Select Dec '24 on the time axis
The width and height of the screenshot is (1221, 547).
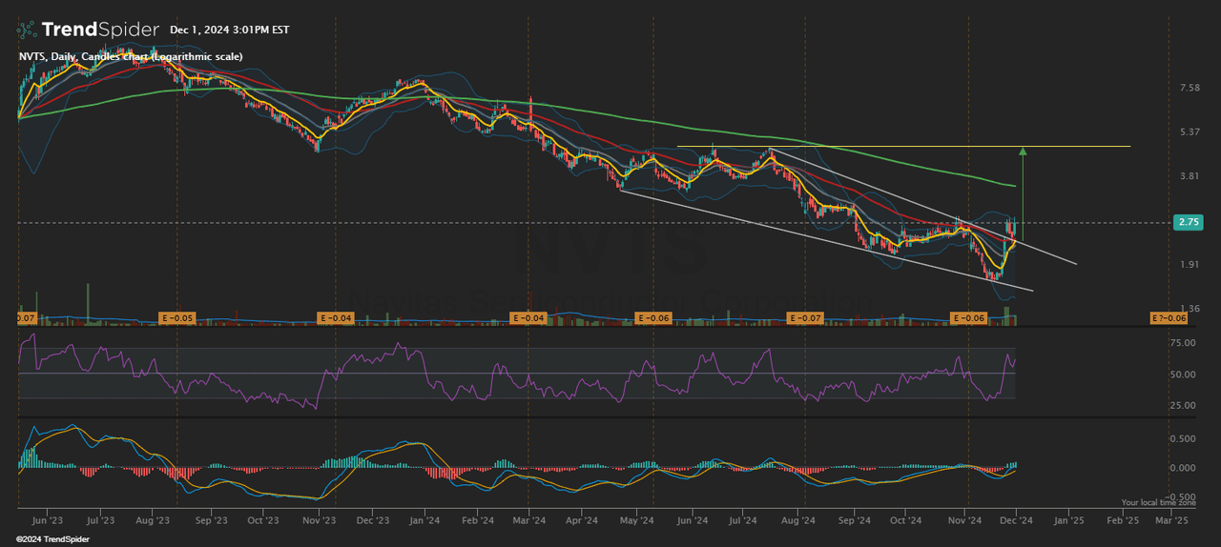click(x=1017, y=521)
